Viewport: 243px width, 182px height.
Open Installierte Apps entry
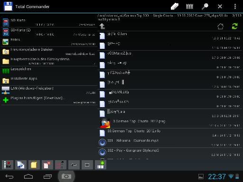[x=49, y=81]
